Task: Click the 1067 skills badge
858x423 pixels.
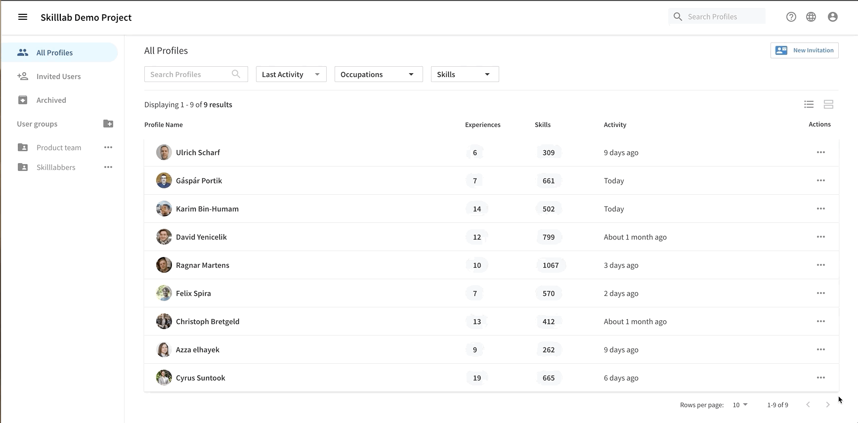Action: tap(551, 265)
